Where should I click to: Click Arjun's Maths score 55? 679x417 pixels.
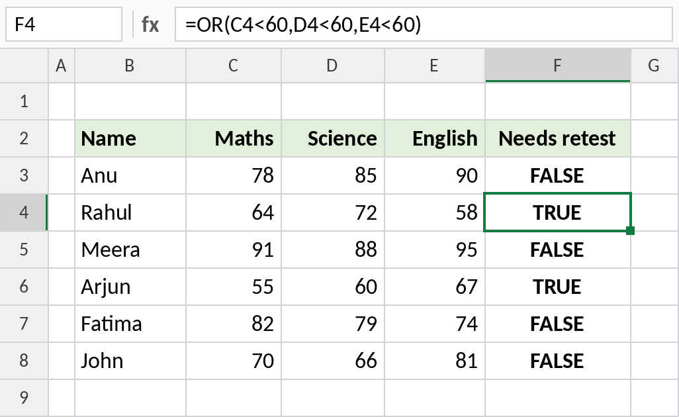[x=234, y=287]
